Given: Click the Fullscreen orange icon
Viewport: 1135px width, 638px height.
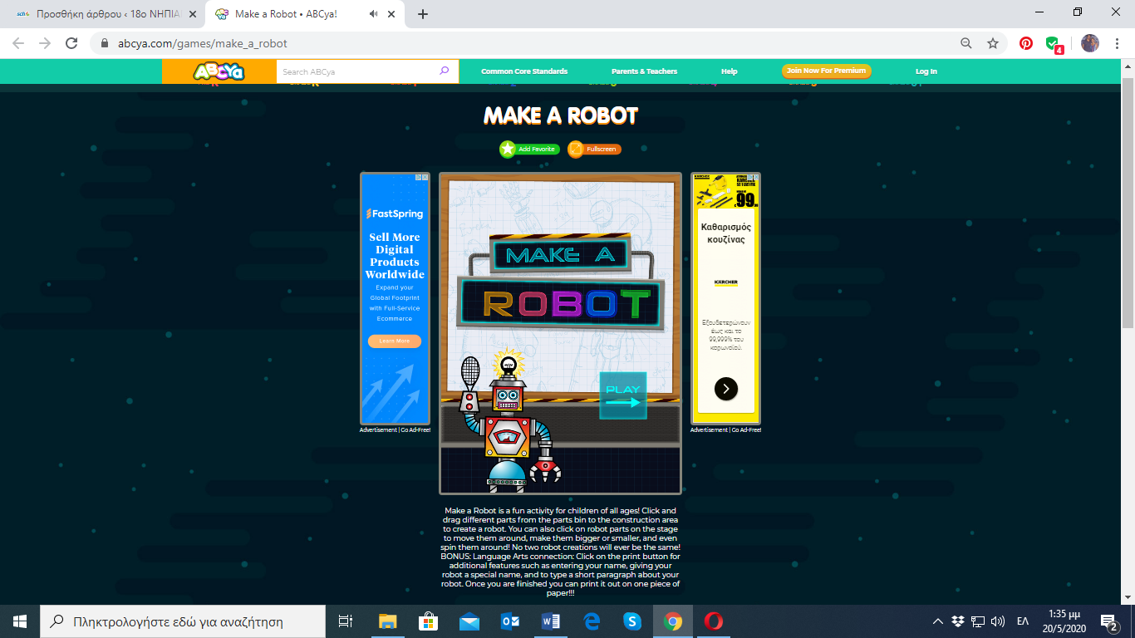Looking at the screenshot, I should click(x=576, y=149).
